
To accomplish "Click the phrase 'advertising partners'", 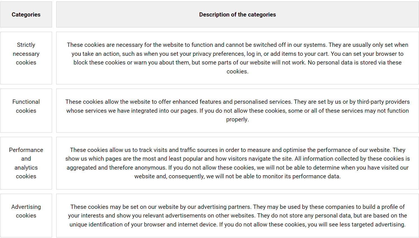I will pos(224,207).
